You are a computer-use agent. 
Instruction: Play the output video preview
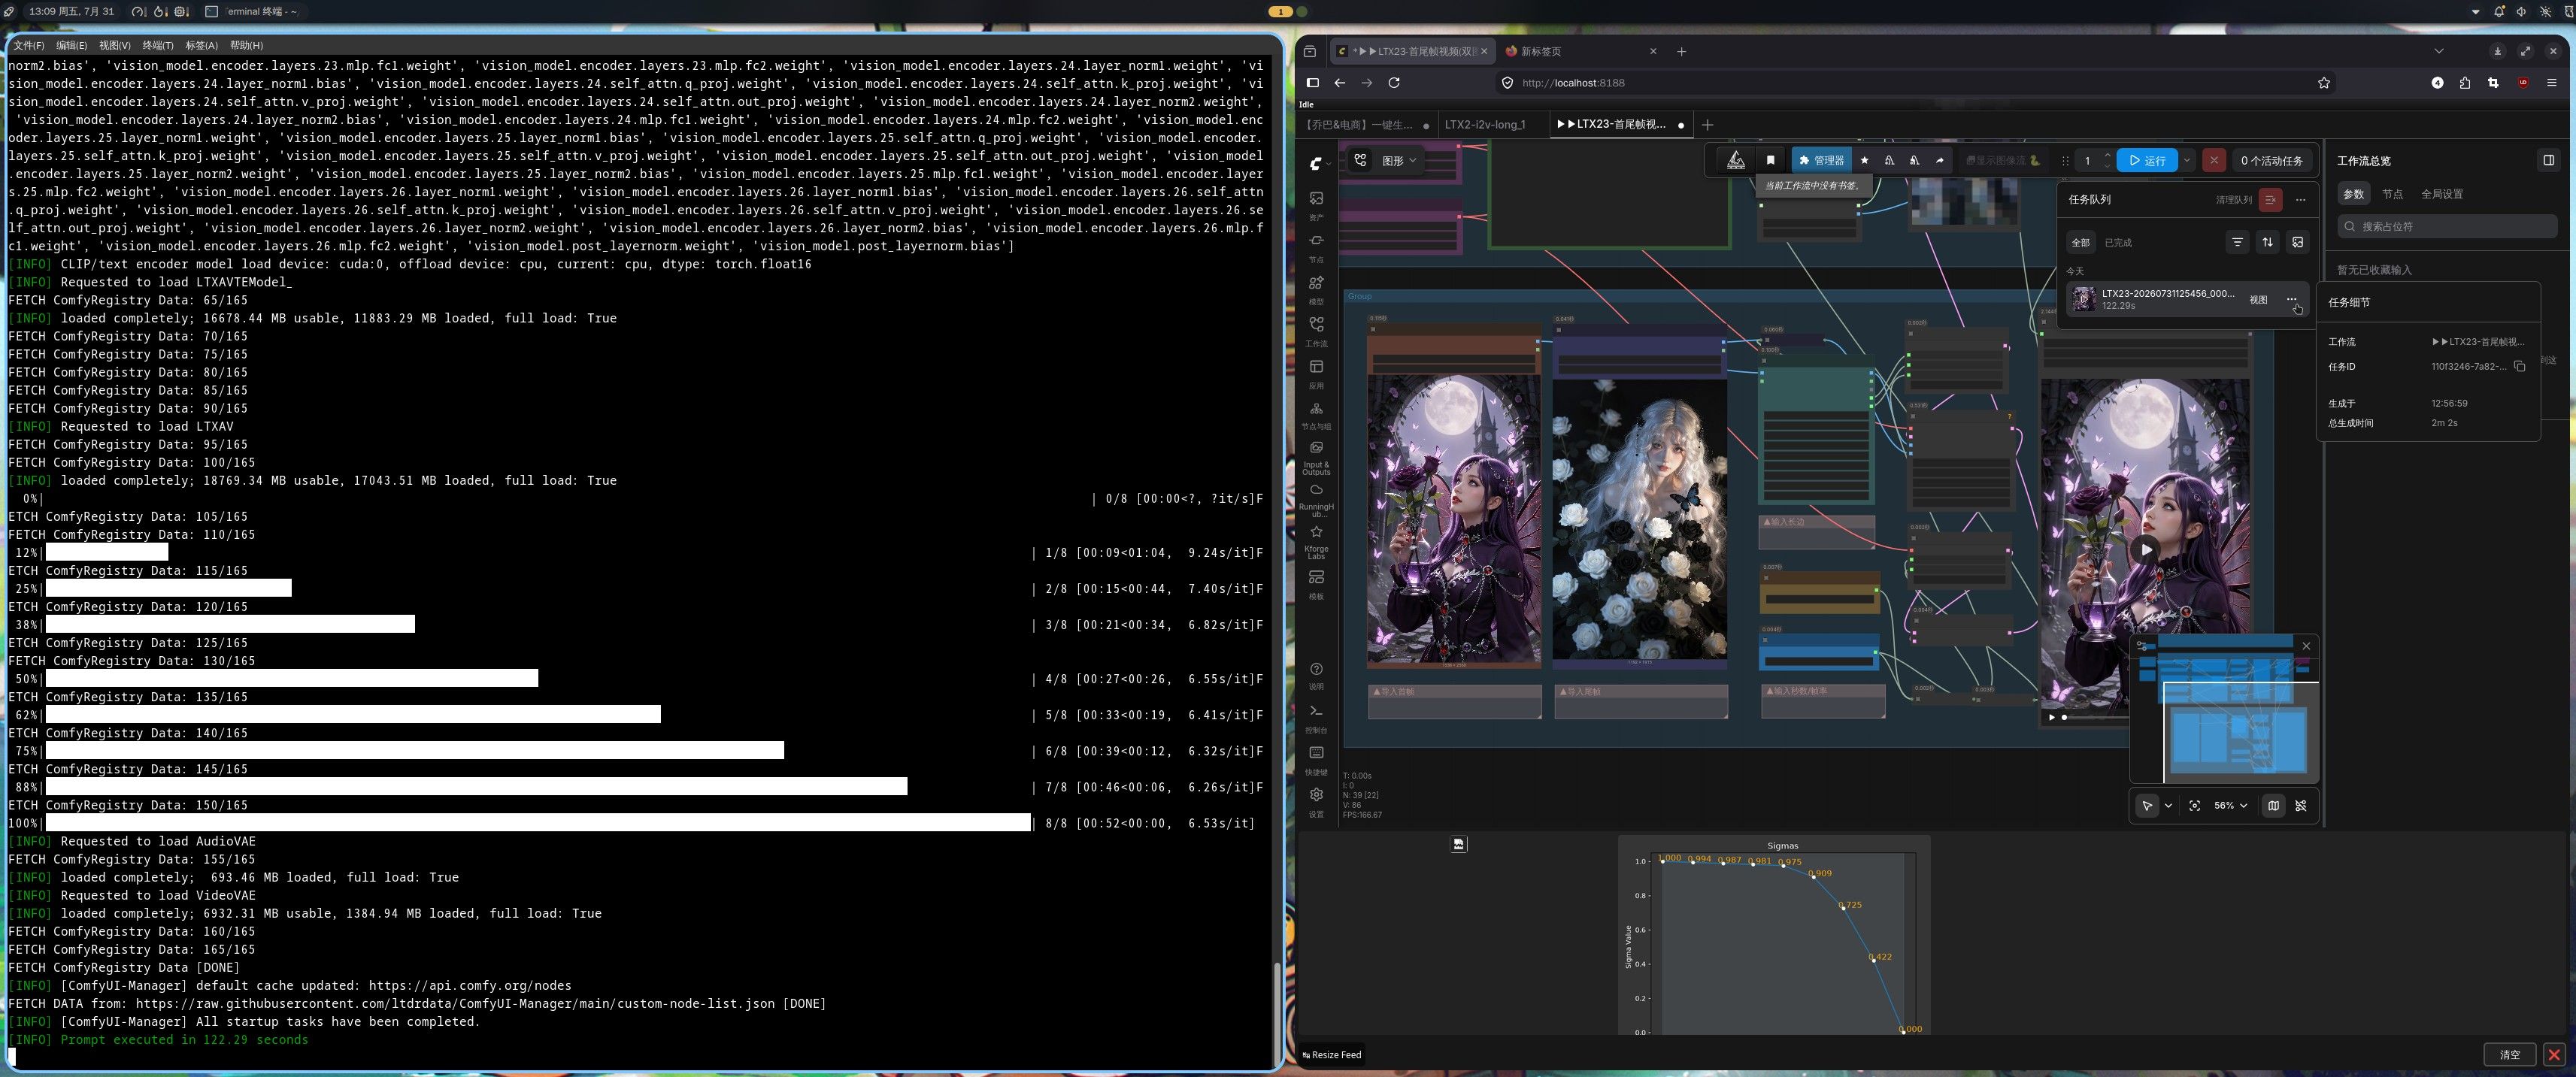point(2145,549)
